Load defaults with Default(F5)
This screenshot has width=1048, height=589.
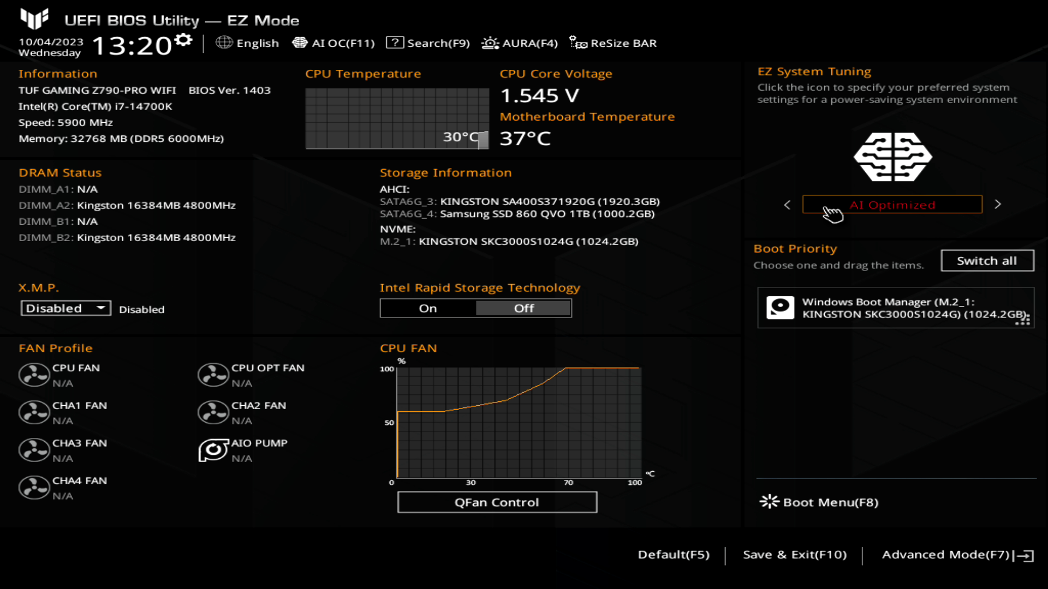pos(674,555)
